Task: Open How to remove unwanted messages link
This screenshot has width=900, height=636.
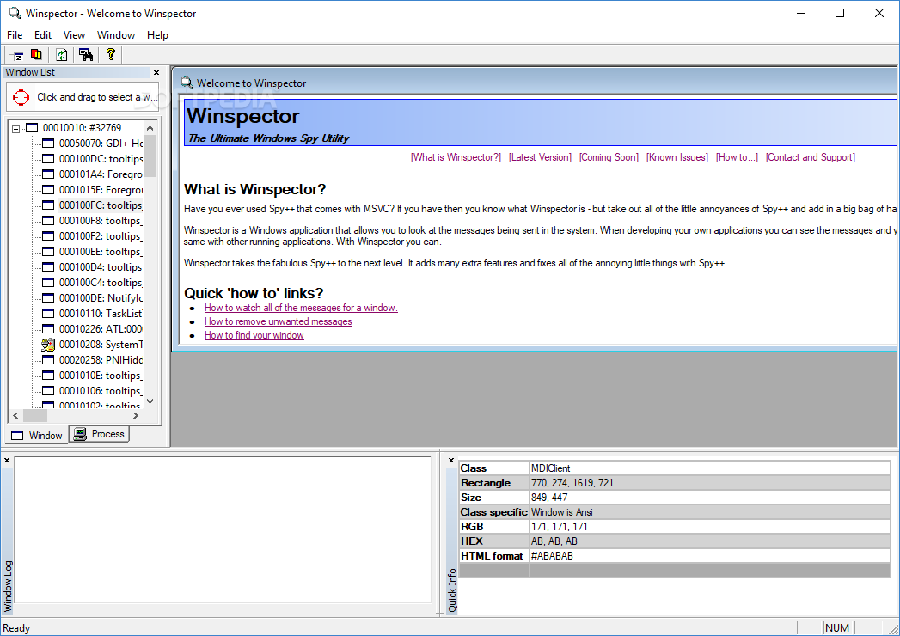Action: (279, 321)
